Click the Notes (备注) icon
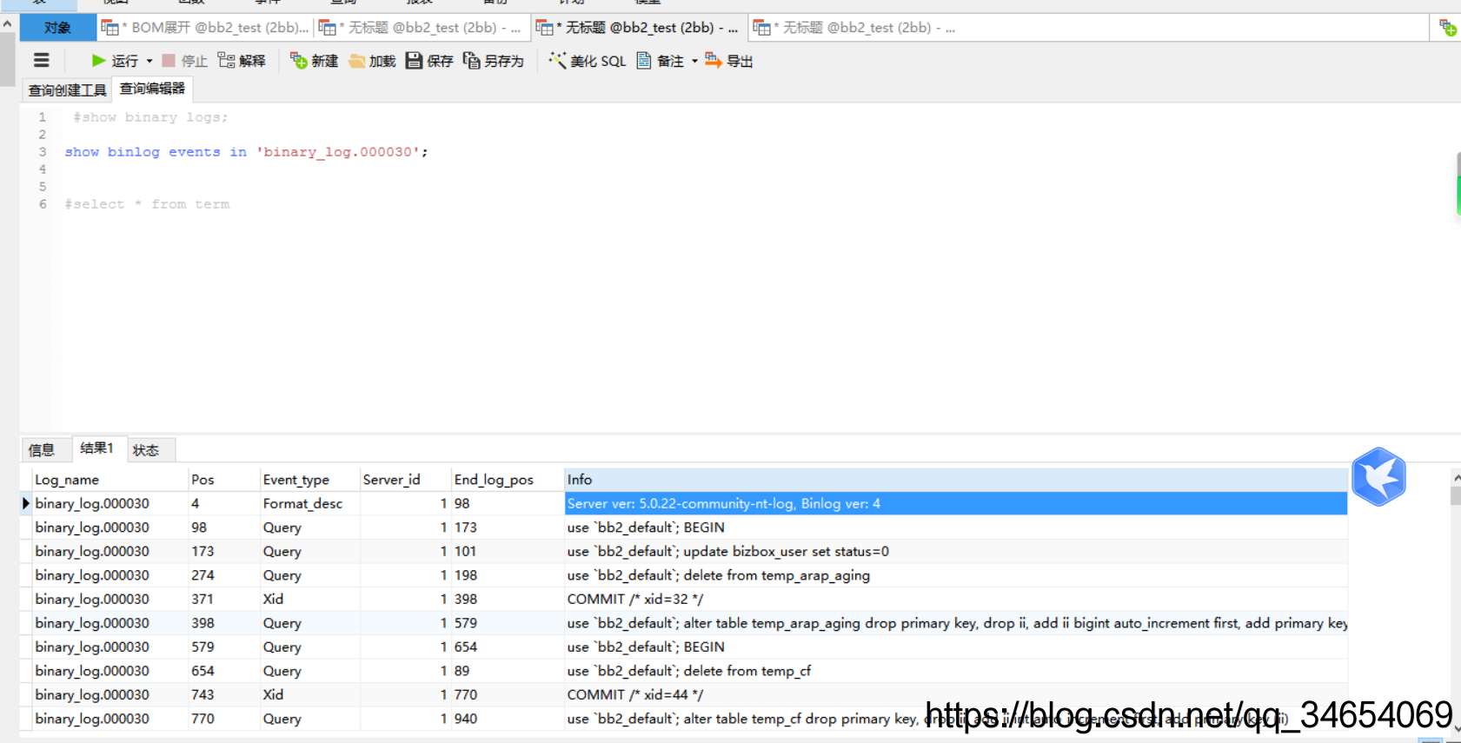The image size is (1461, 743). point(644,61)
